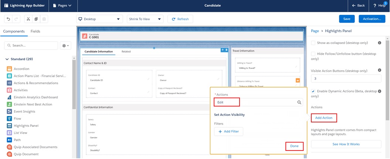This screenshot has height=159, width=390.
Task: Click the orange visibility eye icon
Action: click(x=298, y=80)
